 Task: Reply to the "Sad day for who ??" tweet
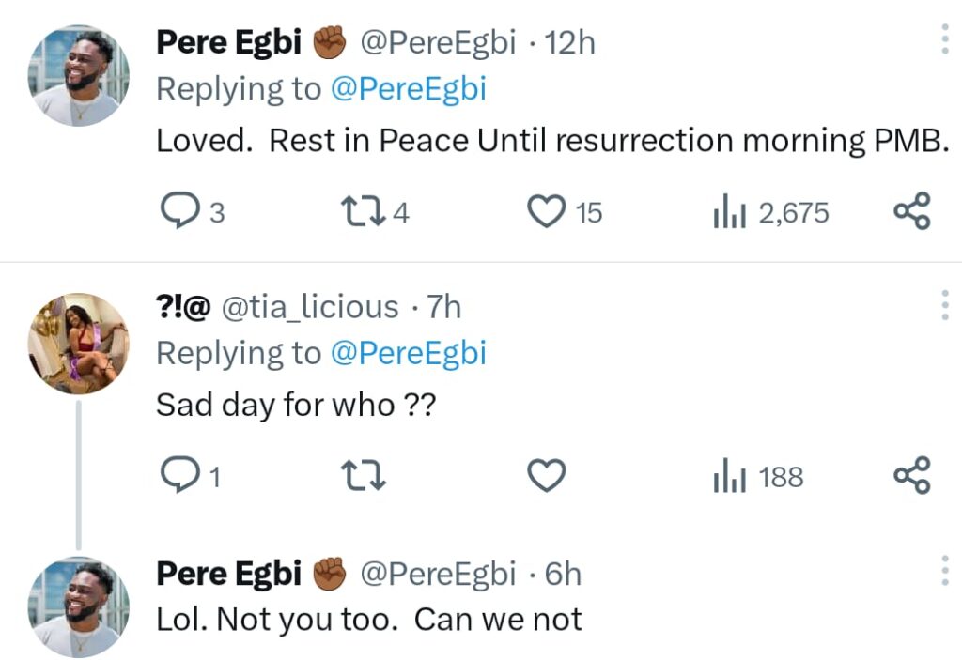pyautogui.click(x=176, y=477)
